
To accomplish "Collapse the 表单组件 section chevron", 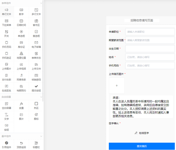I will pos(41,3).
